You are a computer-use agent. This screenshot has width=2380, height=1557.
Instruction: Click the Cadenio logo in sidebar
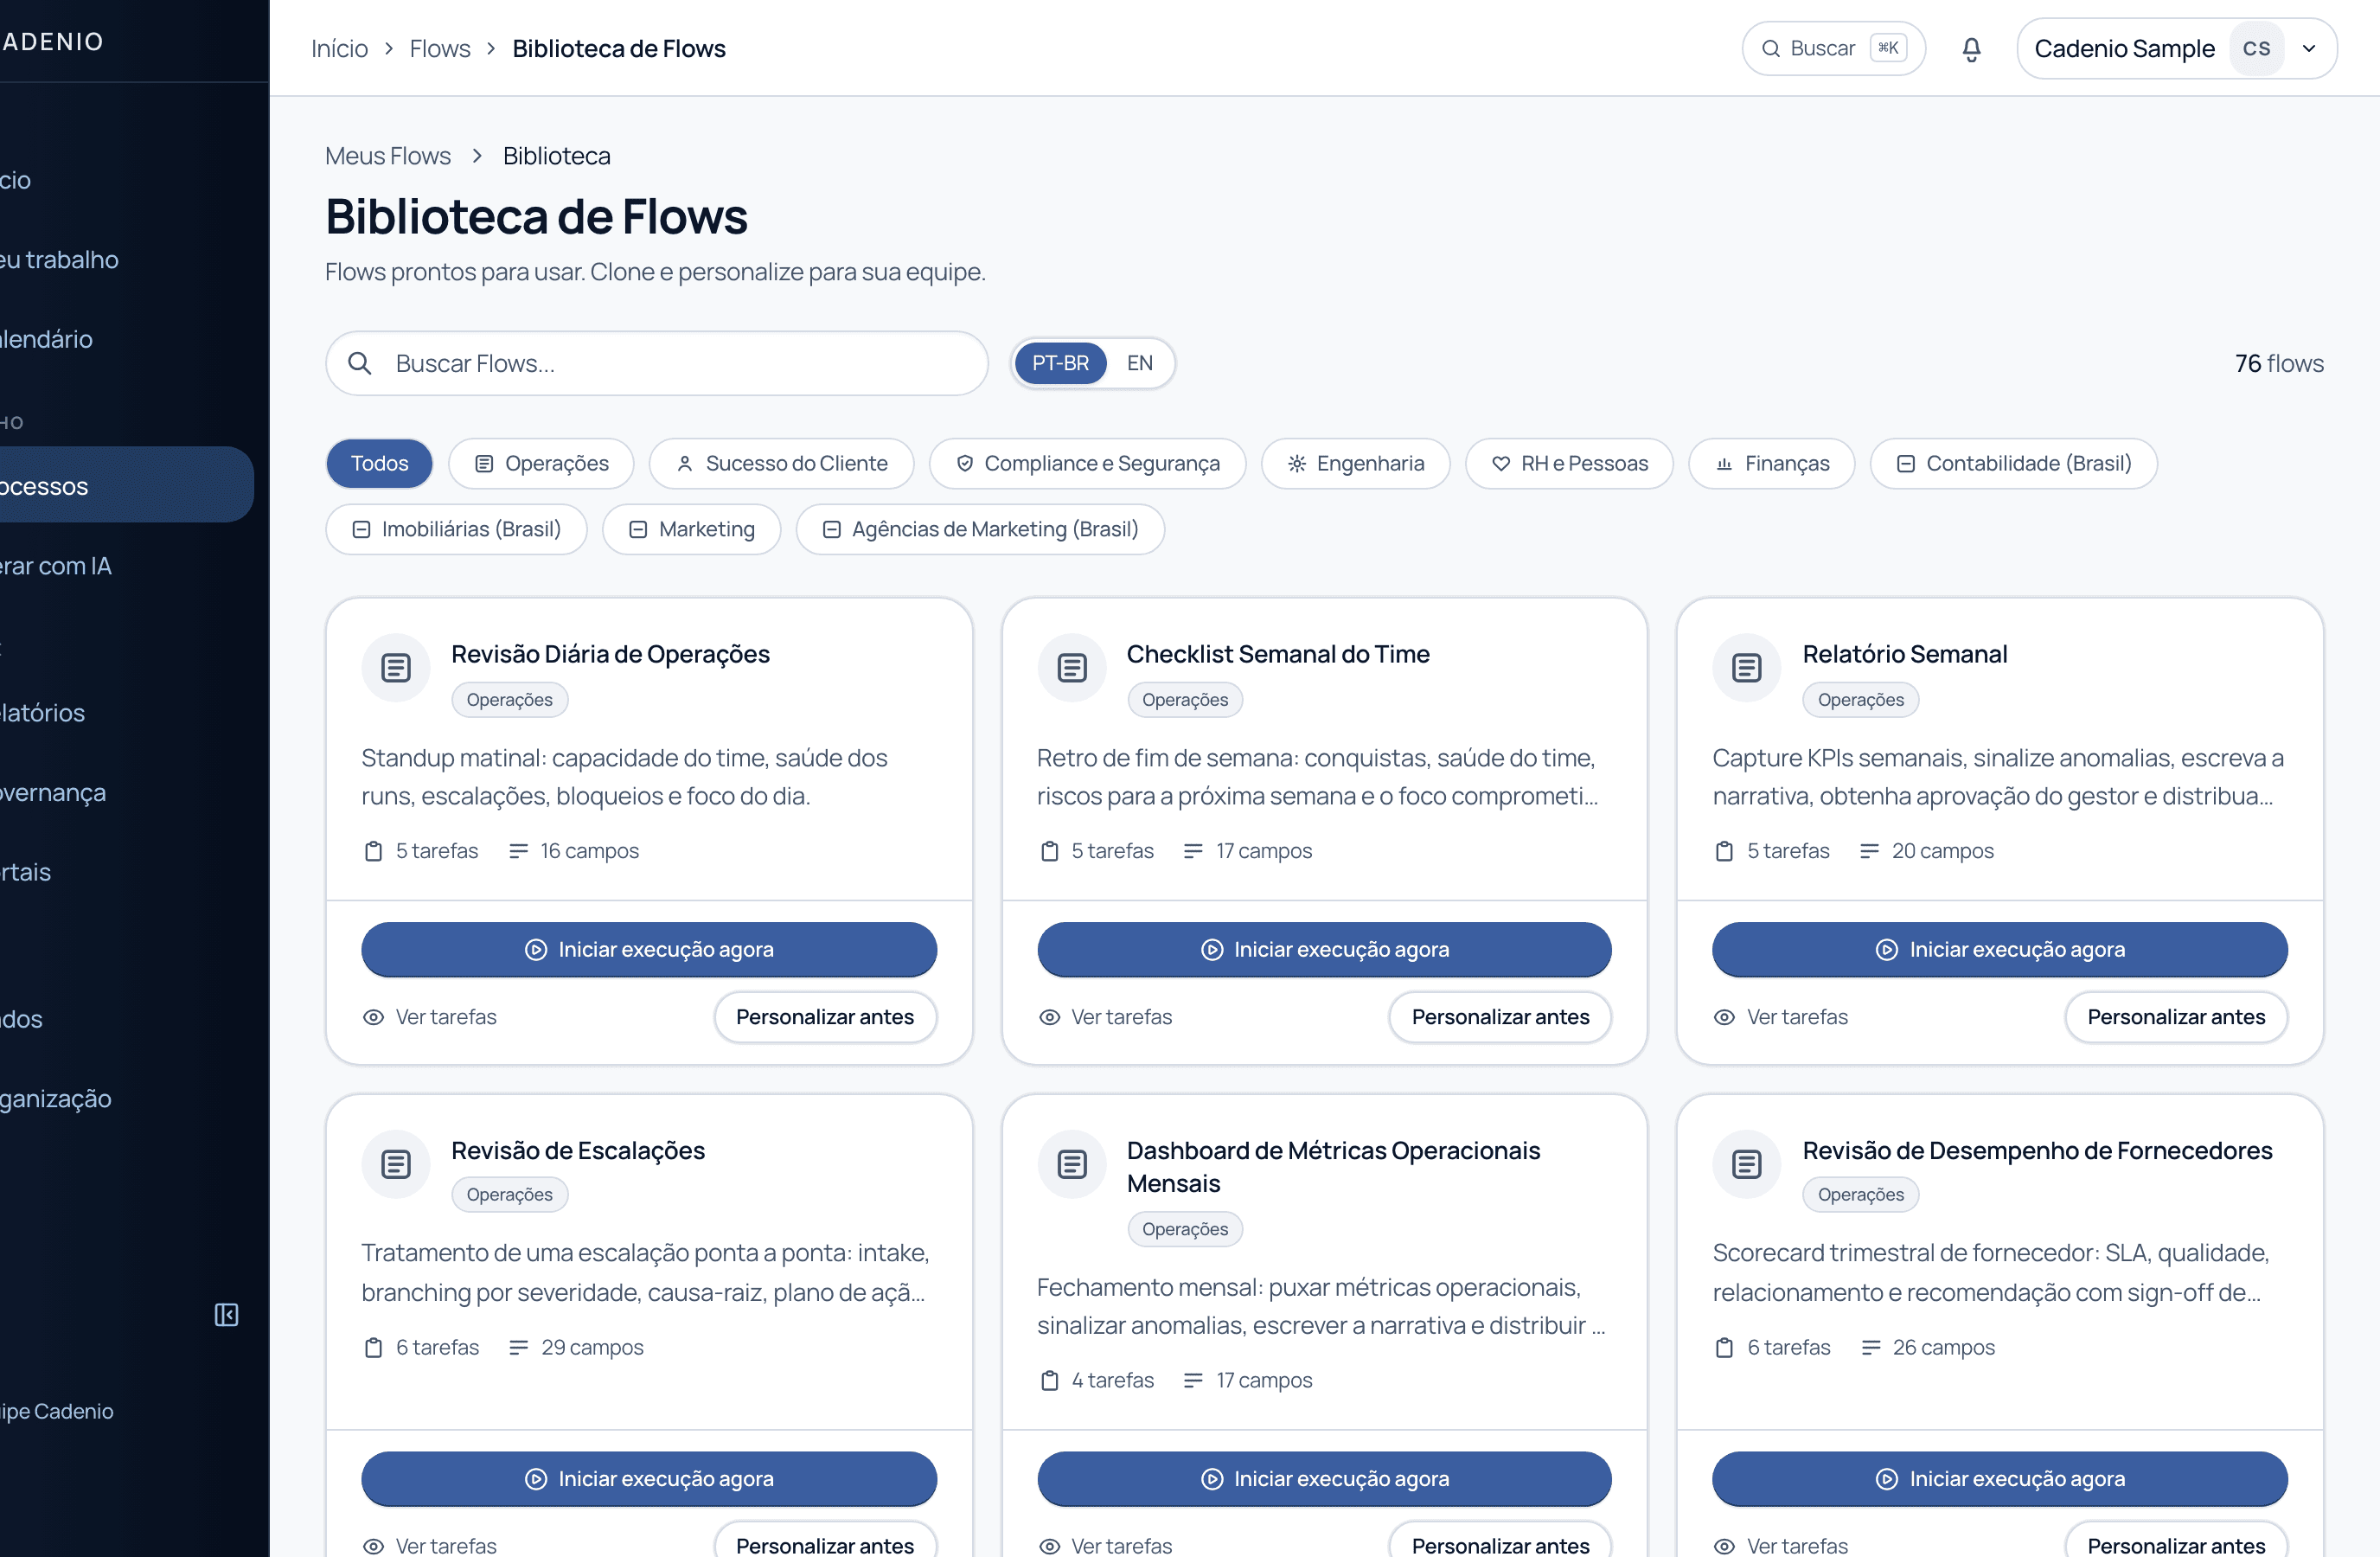click(x=52, y=41)
